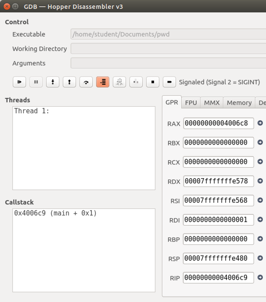The width and height of the screenshot is (266, 302).
Task: Click the pause execution button
Action: tap(36, 82)
